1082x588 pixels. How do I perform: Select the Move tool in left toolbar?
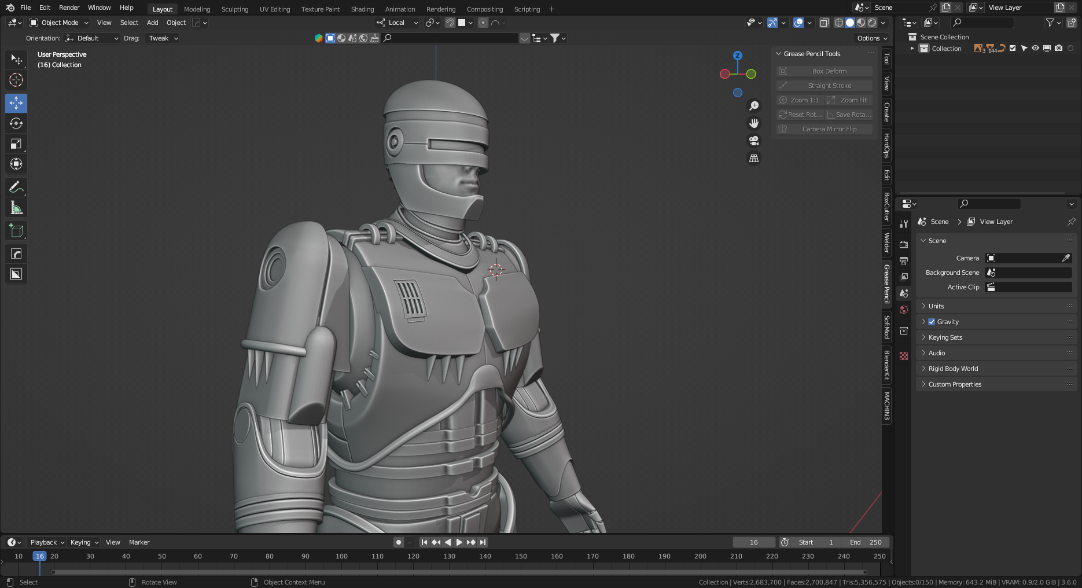16,104
